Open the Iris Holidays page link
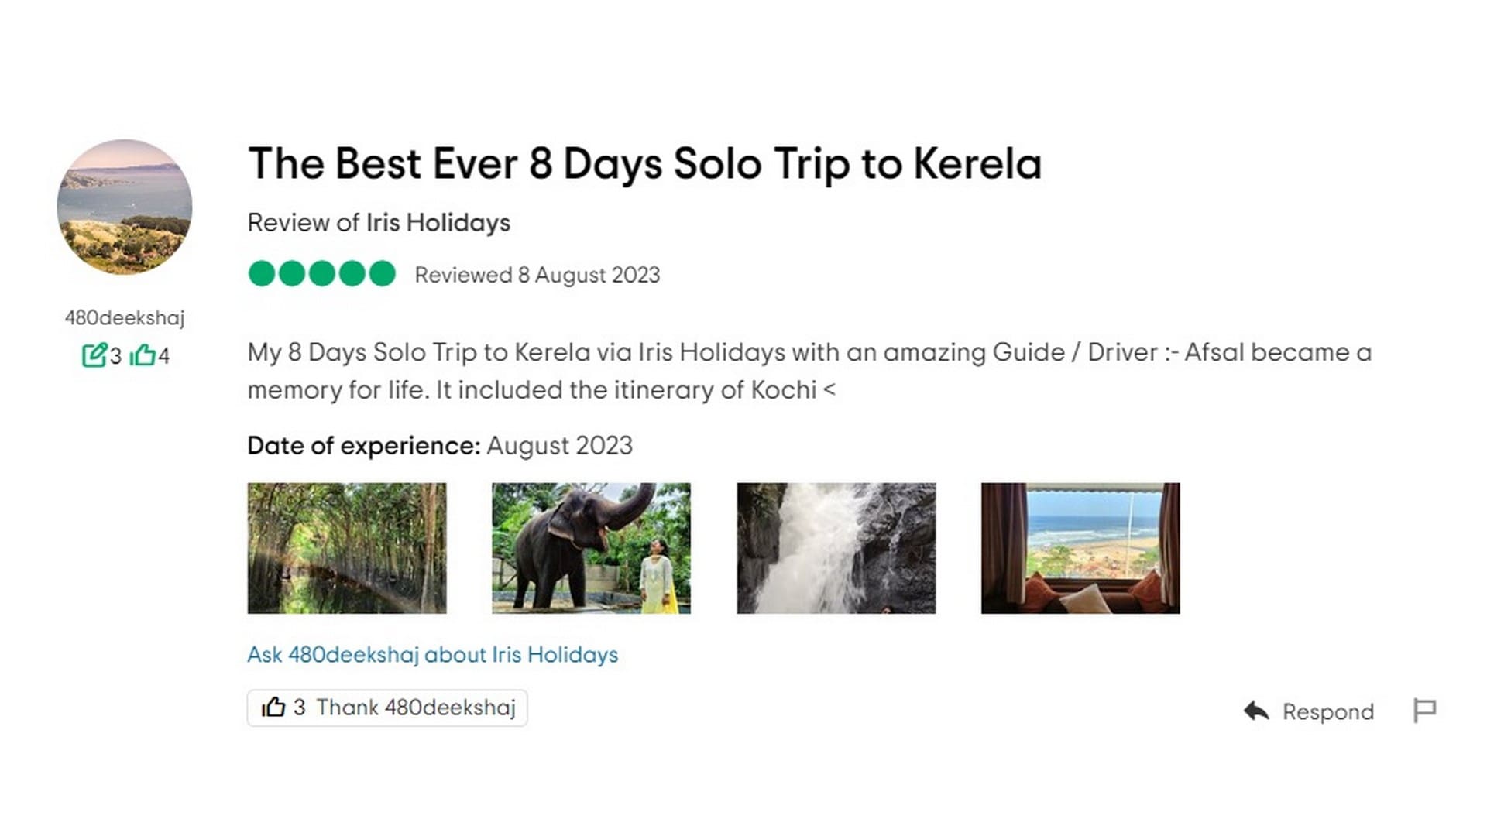 (438, 222)
